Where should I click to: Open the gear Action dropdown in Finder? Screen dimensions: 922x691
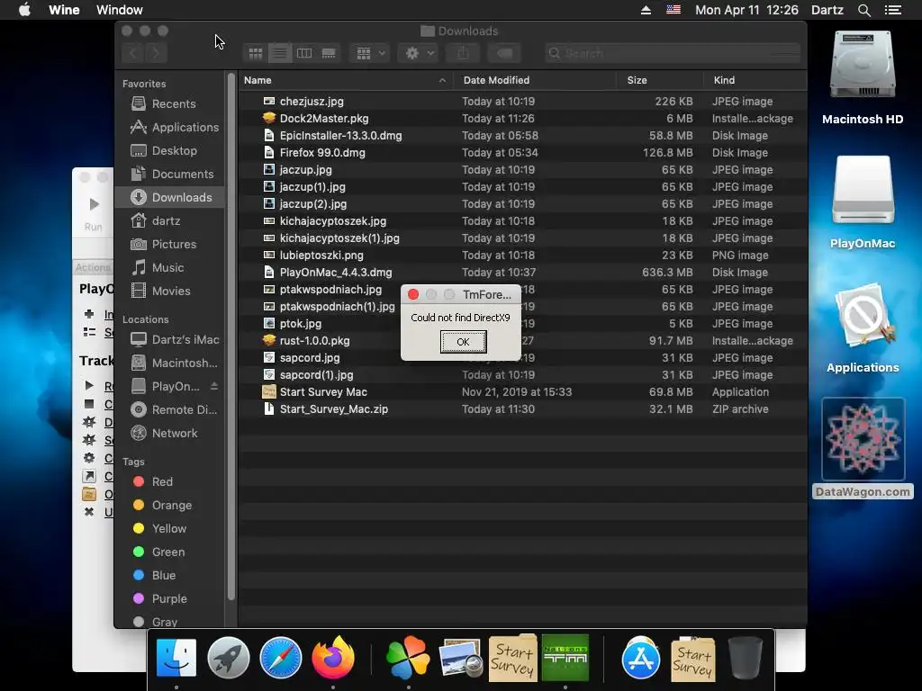[419, 53]
